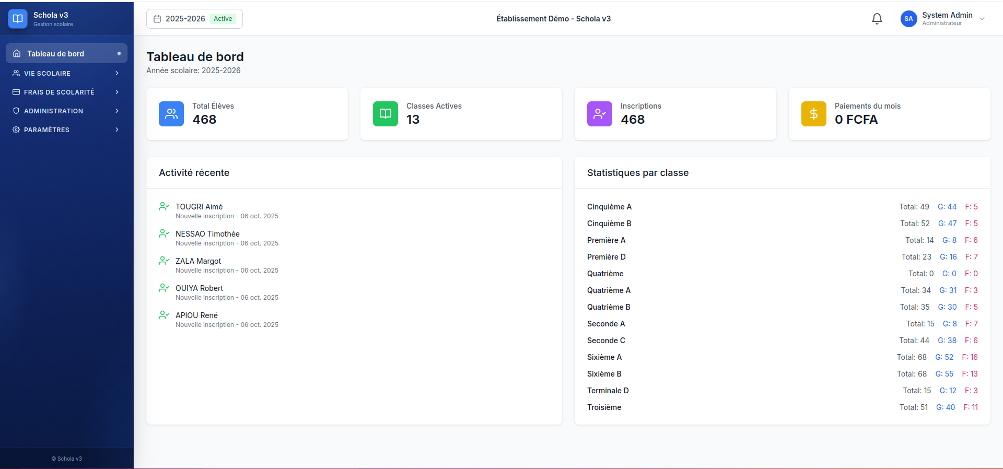Select Tableau de bord in sidebar
1003x469 pixels.
coord(66,53)
